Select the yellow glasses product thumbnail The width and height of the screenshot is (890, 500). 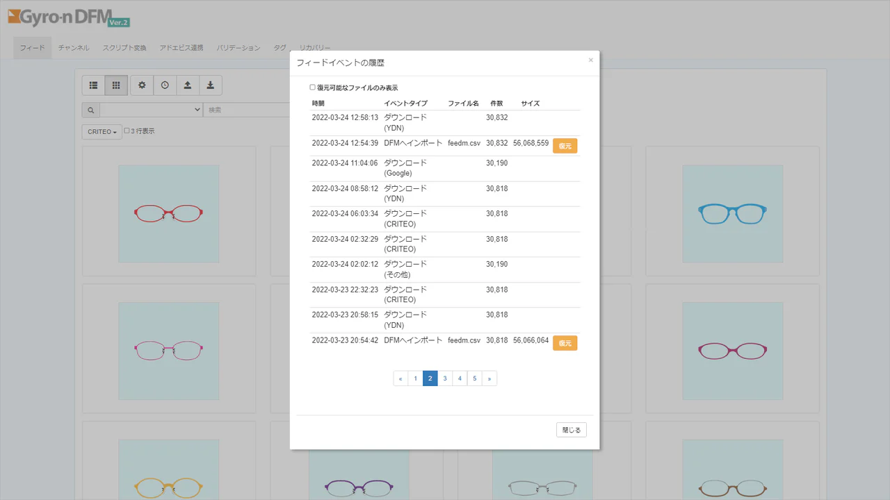click(x=169, y=469)
